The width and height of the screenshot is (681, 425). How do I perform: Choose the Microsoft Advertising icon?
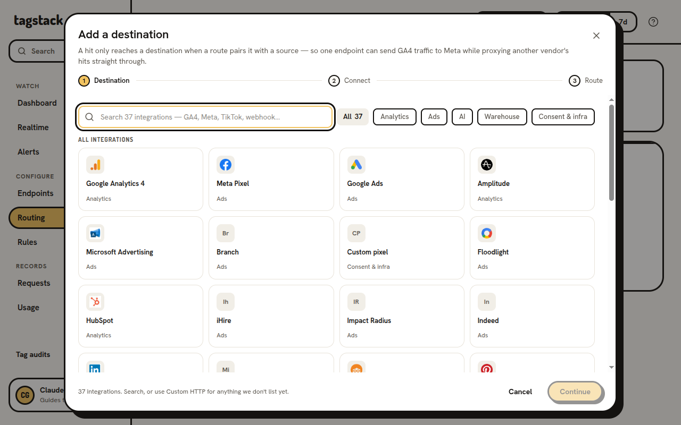[x=95, y=233]
